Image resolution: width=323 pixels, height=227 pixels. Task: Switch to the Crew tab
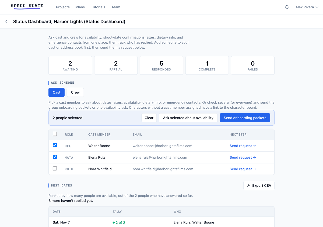pyautogui.click(x=75, y=92)
